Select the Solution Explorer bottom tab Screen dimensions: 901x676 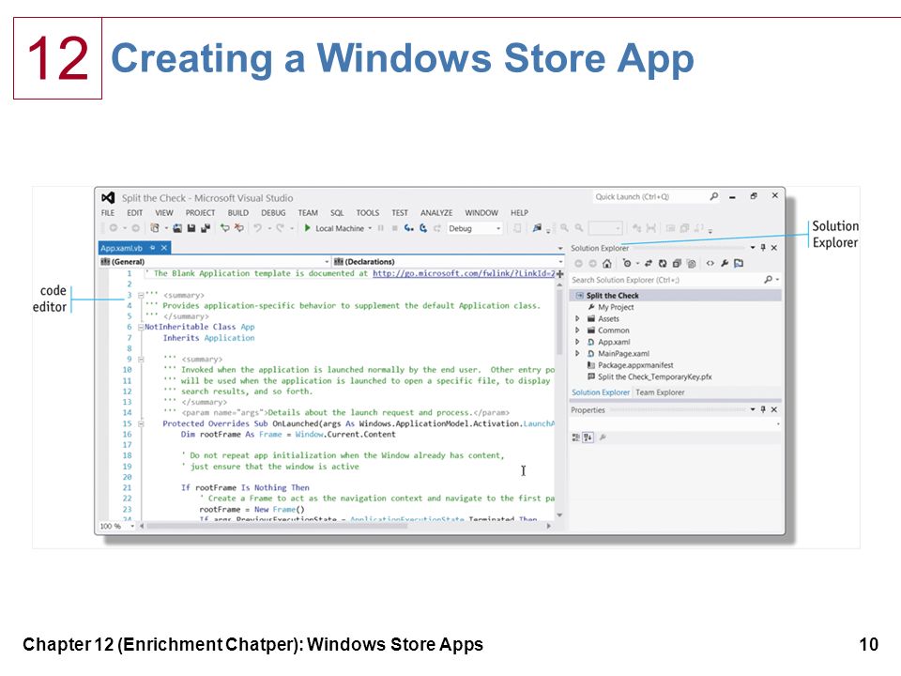(601, 392)
